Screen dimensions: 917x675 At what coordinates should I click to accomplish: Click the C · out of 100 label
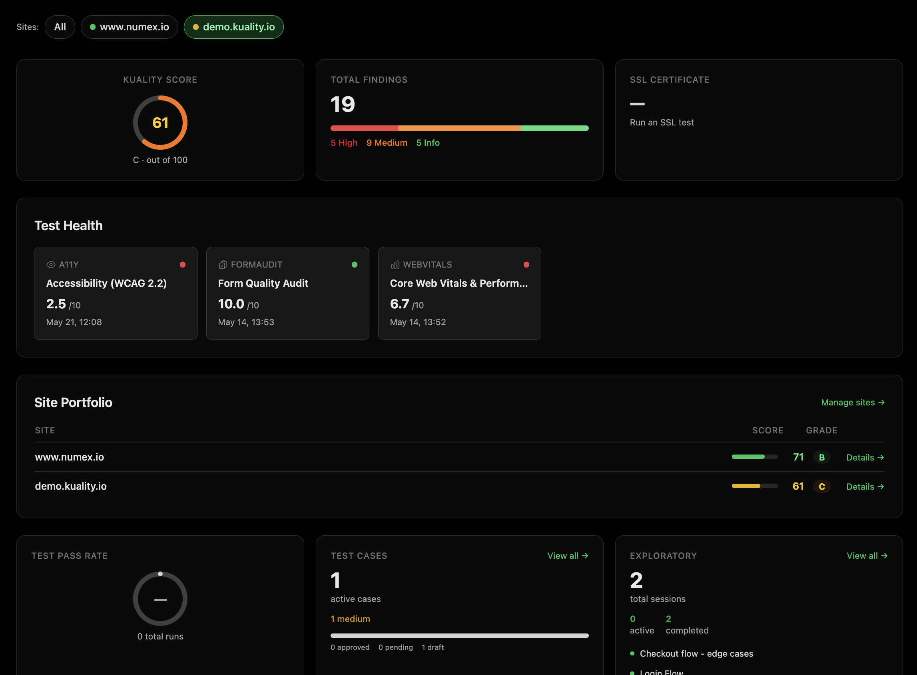pos(160,160)
